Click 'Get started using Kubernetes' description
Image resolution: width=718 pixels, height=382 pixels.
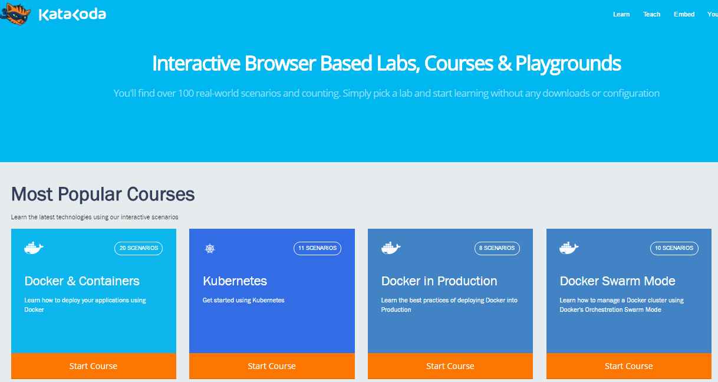click(x=243, y=300)
